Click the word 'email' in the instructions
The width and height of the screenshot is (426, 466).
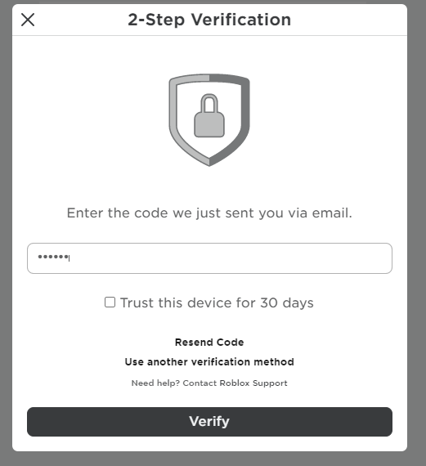point(330,213)
